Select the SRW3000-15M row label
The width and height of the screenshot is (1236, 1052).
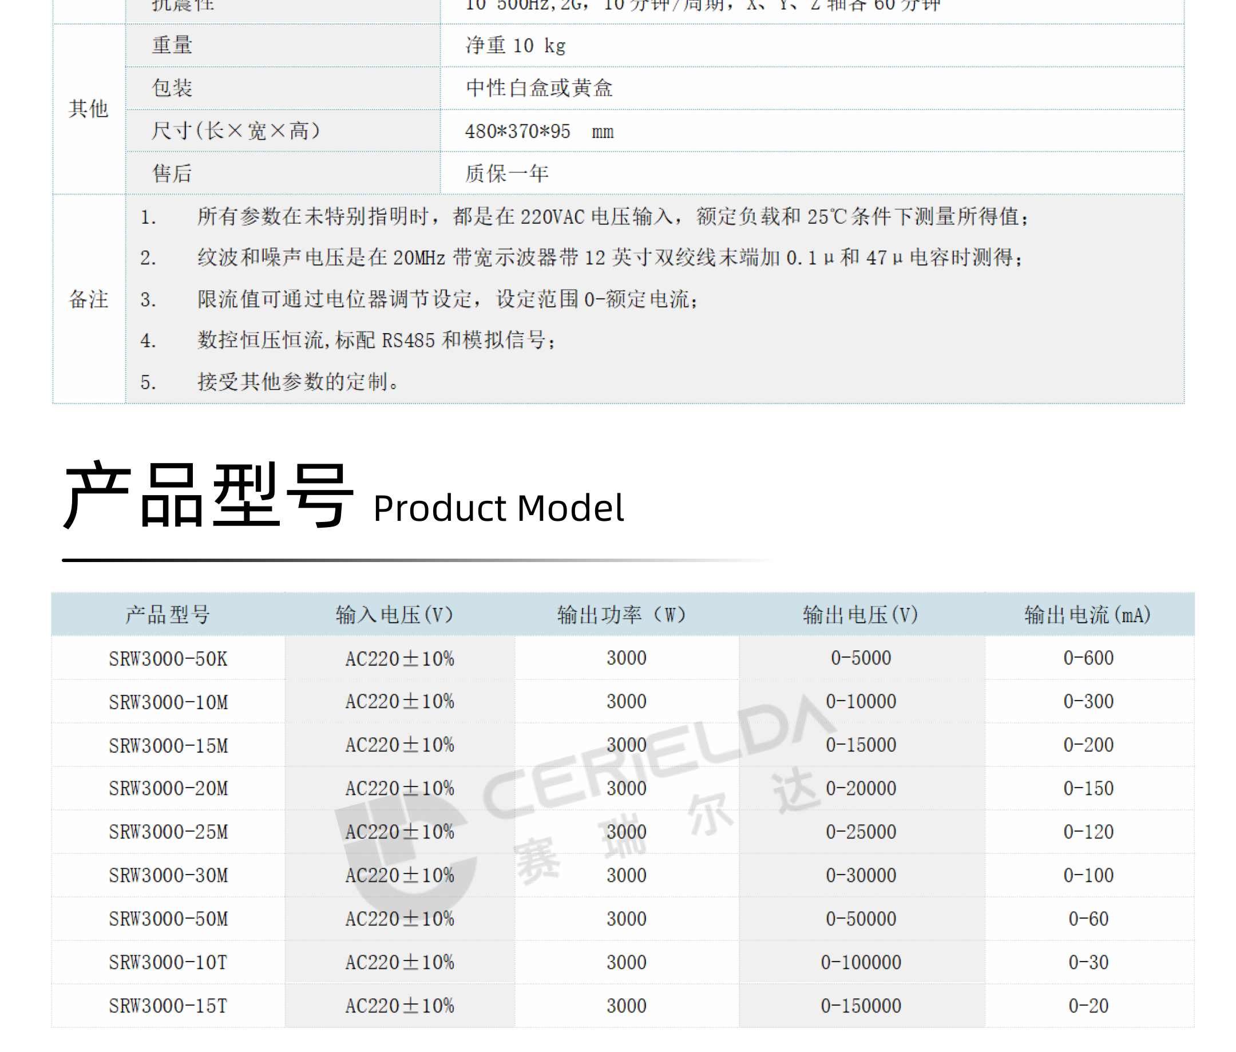pyautogui.click(x=168, y=745)
